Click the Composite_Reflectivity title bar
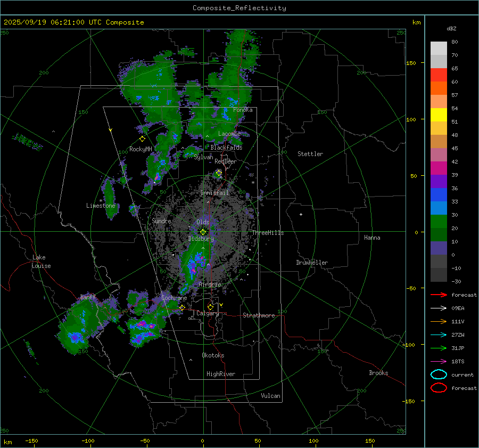This screenshot has height=448, width=479. click(239, 7)
